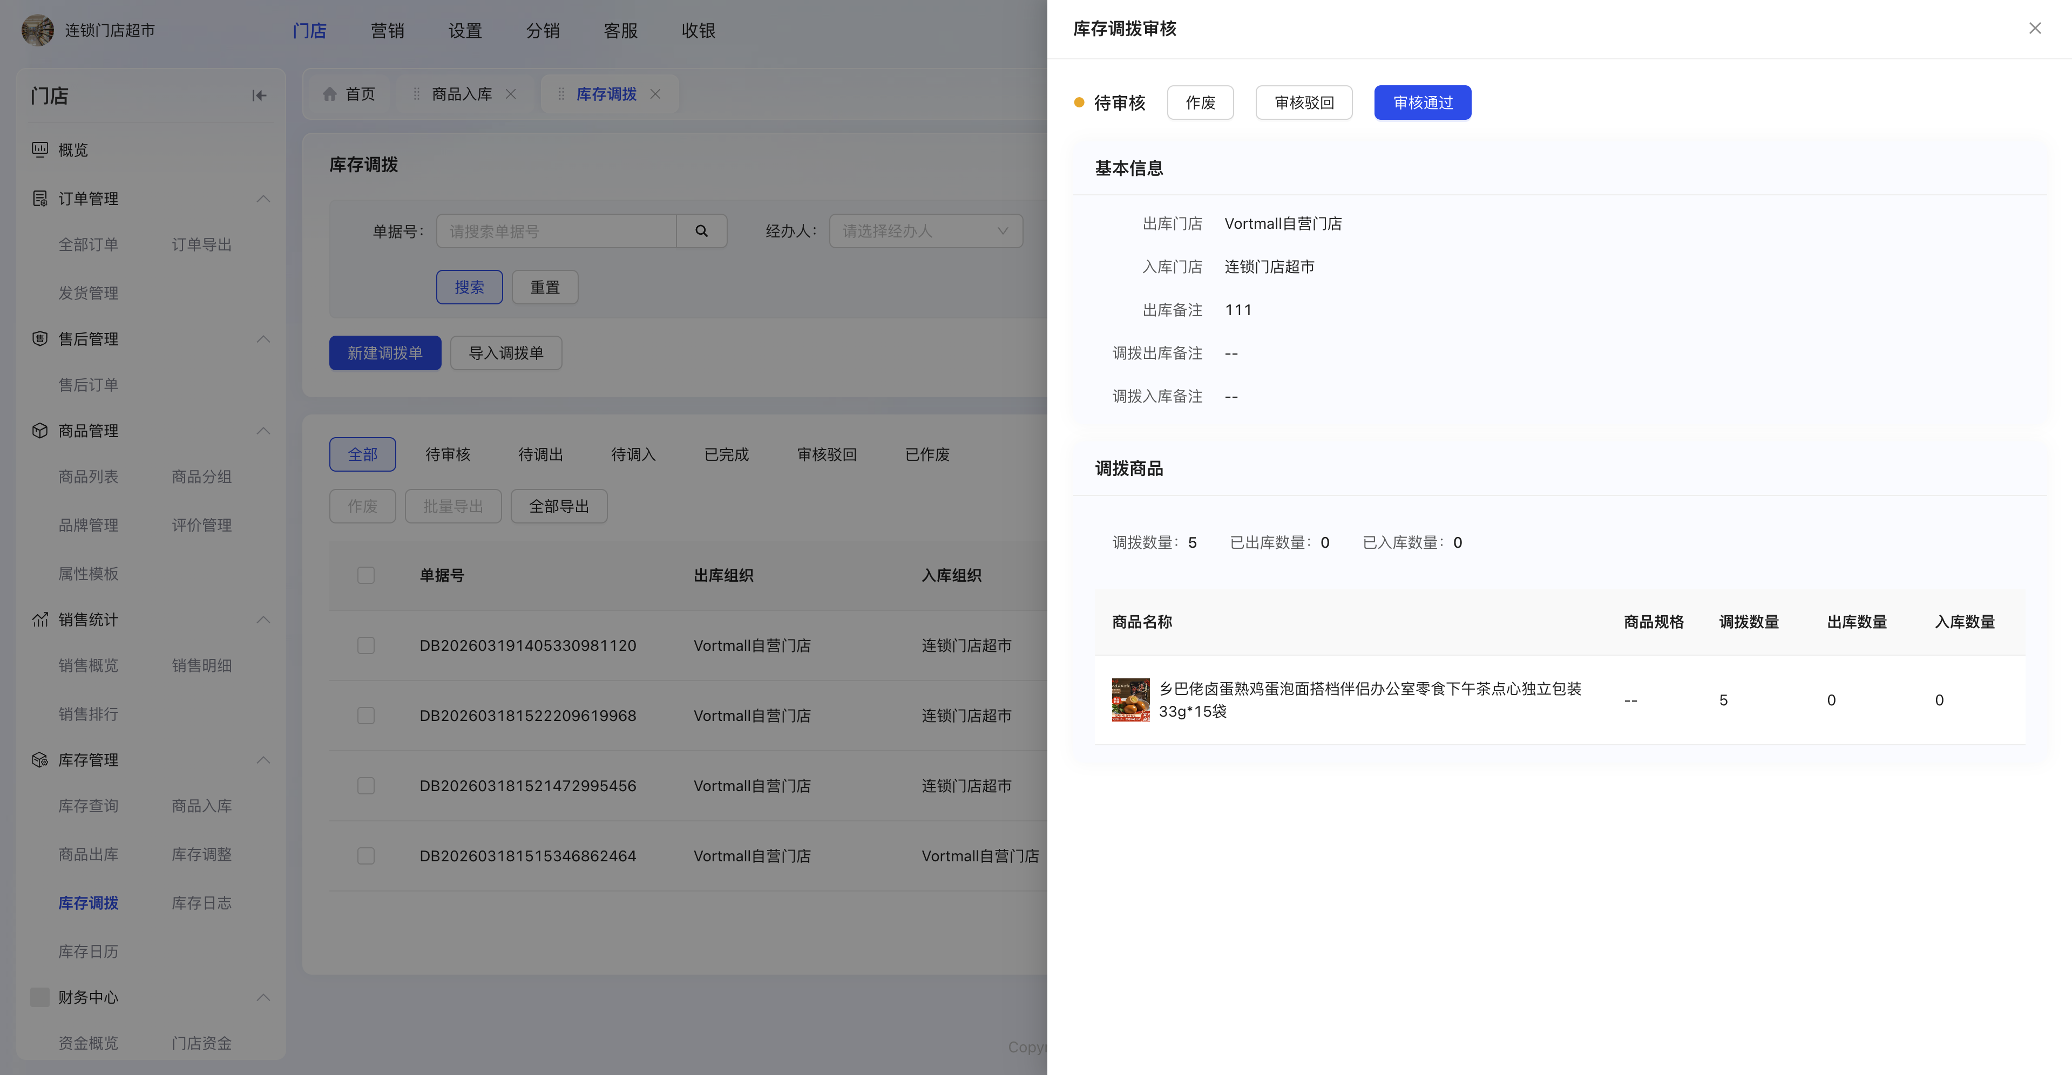Click the store avatar logo at top-left
Image resolution: width=2072 pixels, height=1075 pixels.
click(37, 31)
